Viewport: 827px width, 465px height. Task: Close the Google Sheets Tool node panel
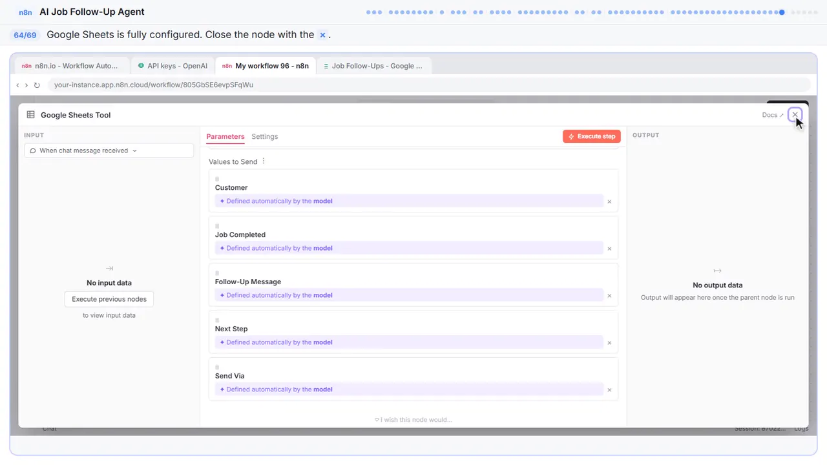point(795,115)
